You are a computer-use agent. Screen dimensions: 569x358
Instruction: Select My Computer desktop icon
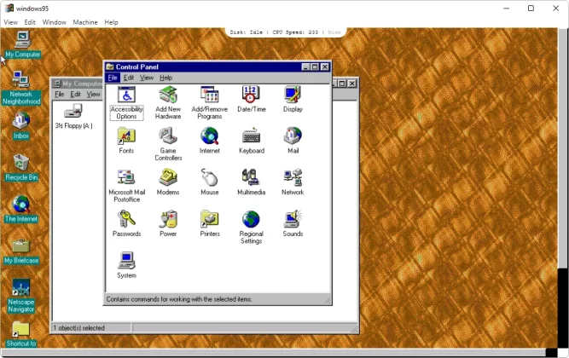click(x=22, y=40)
